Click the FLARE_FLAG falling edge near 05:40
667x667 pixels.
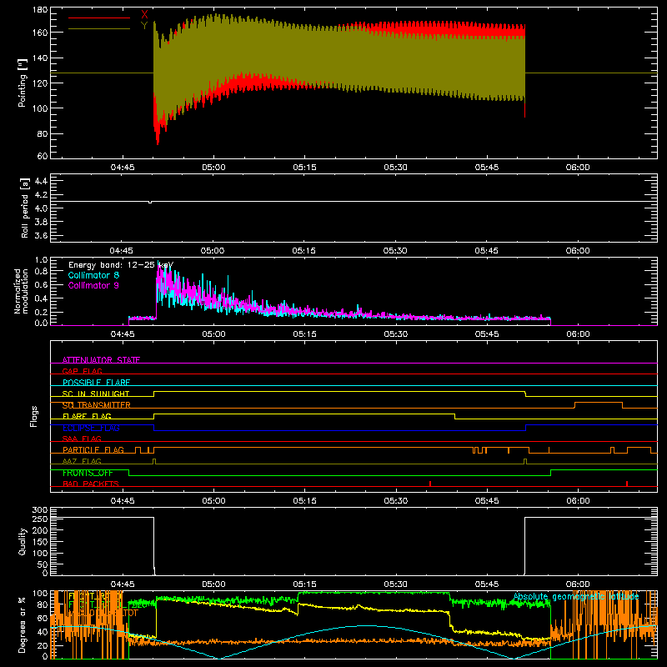(x=454, y=416)
